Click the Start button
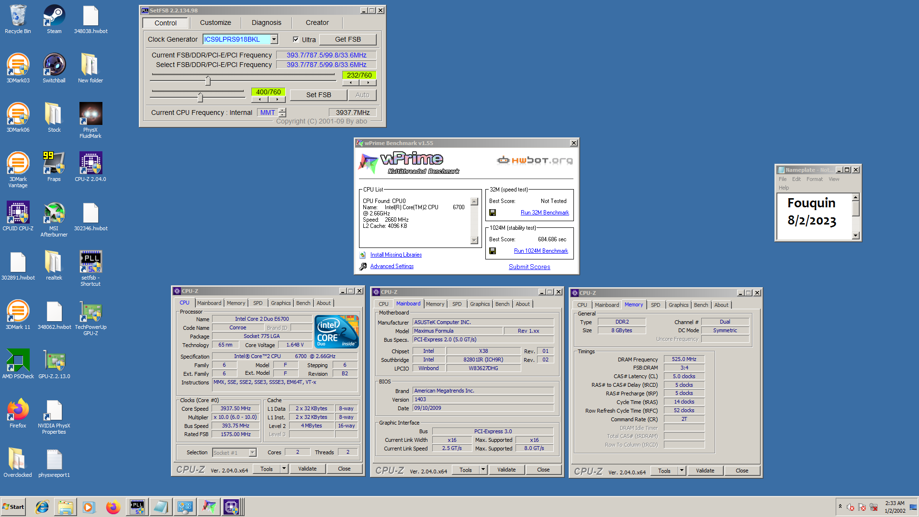 13,507
